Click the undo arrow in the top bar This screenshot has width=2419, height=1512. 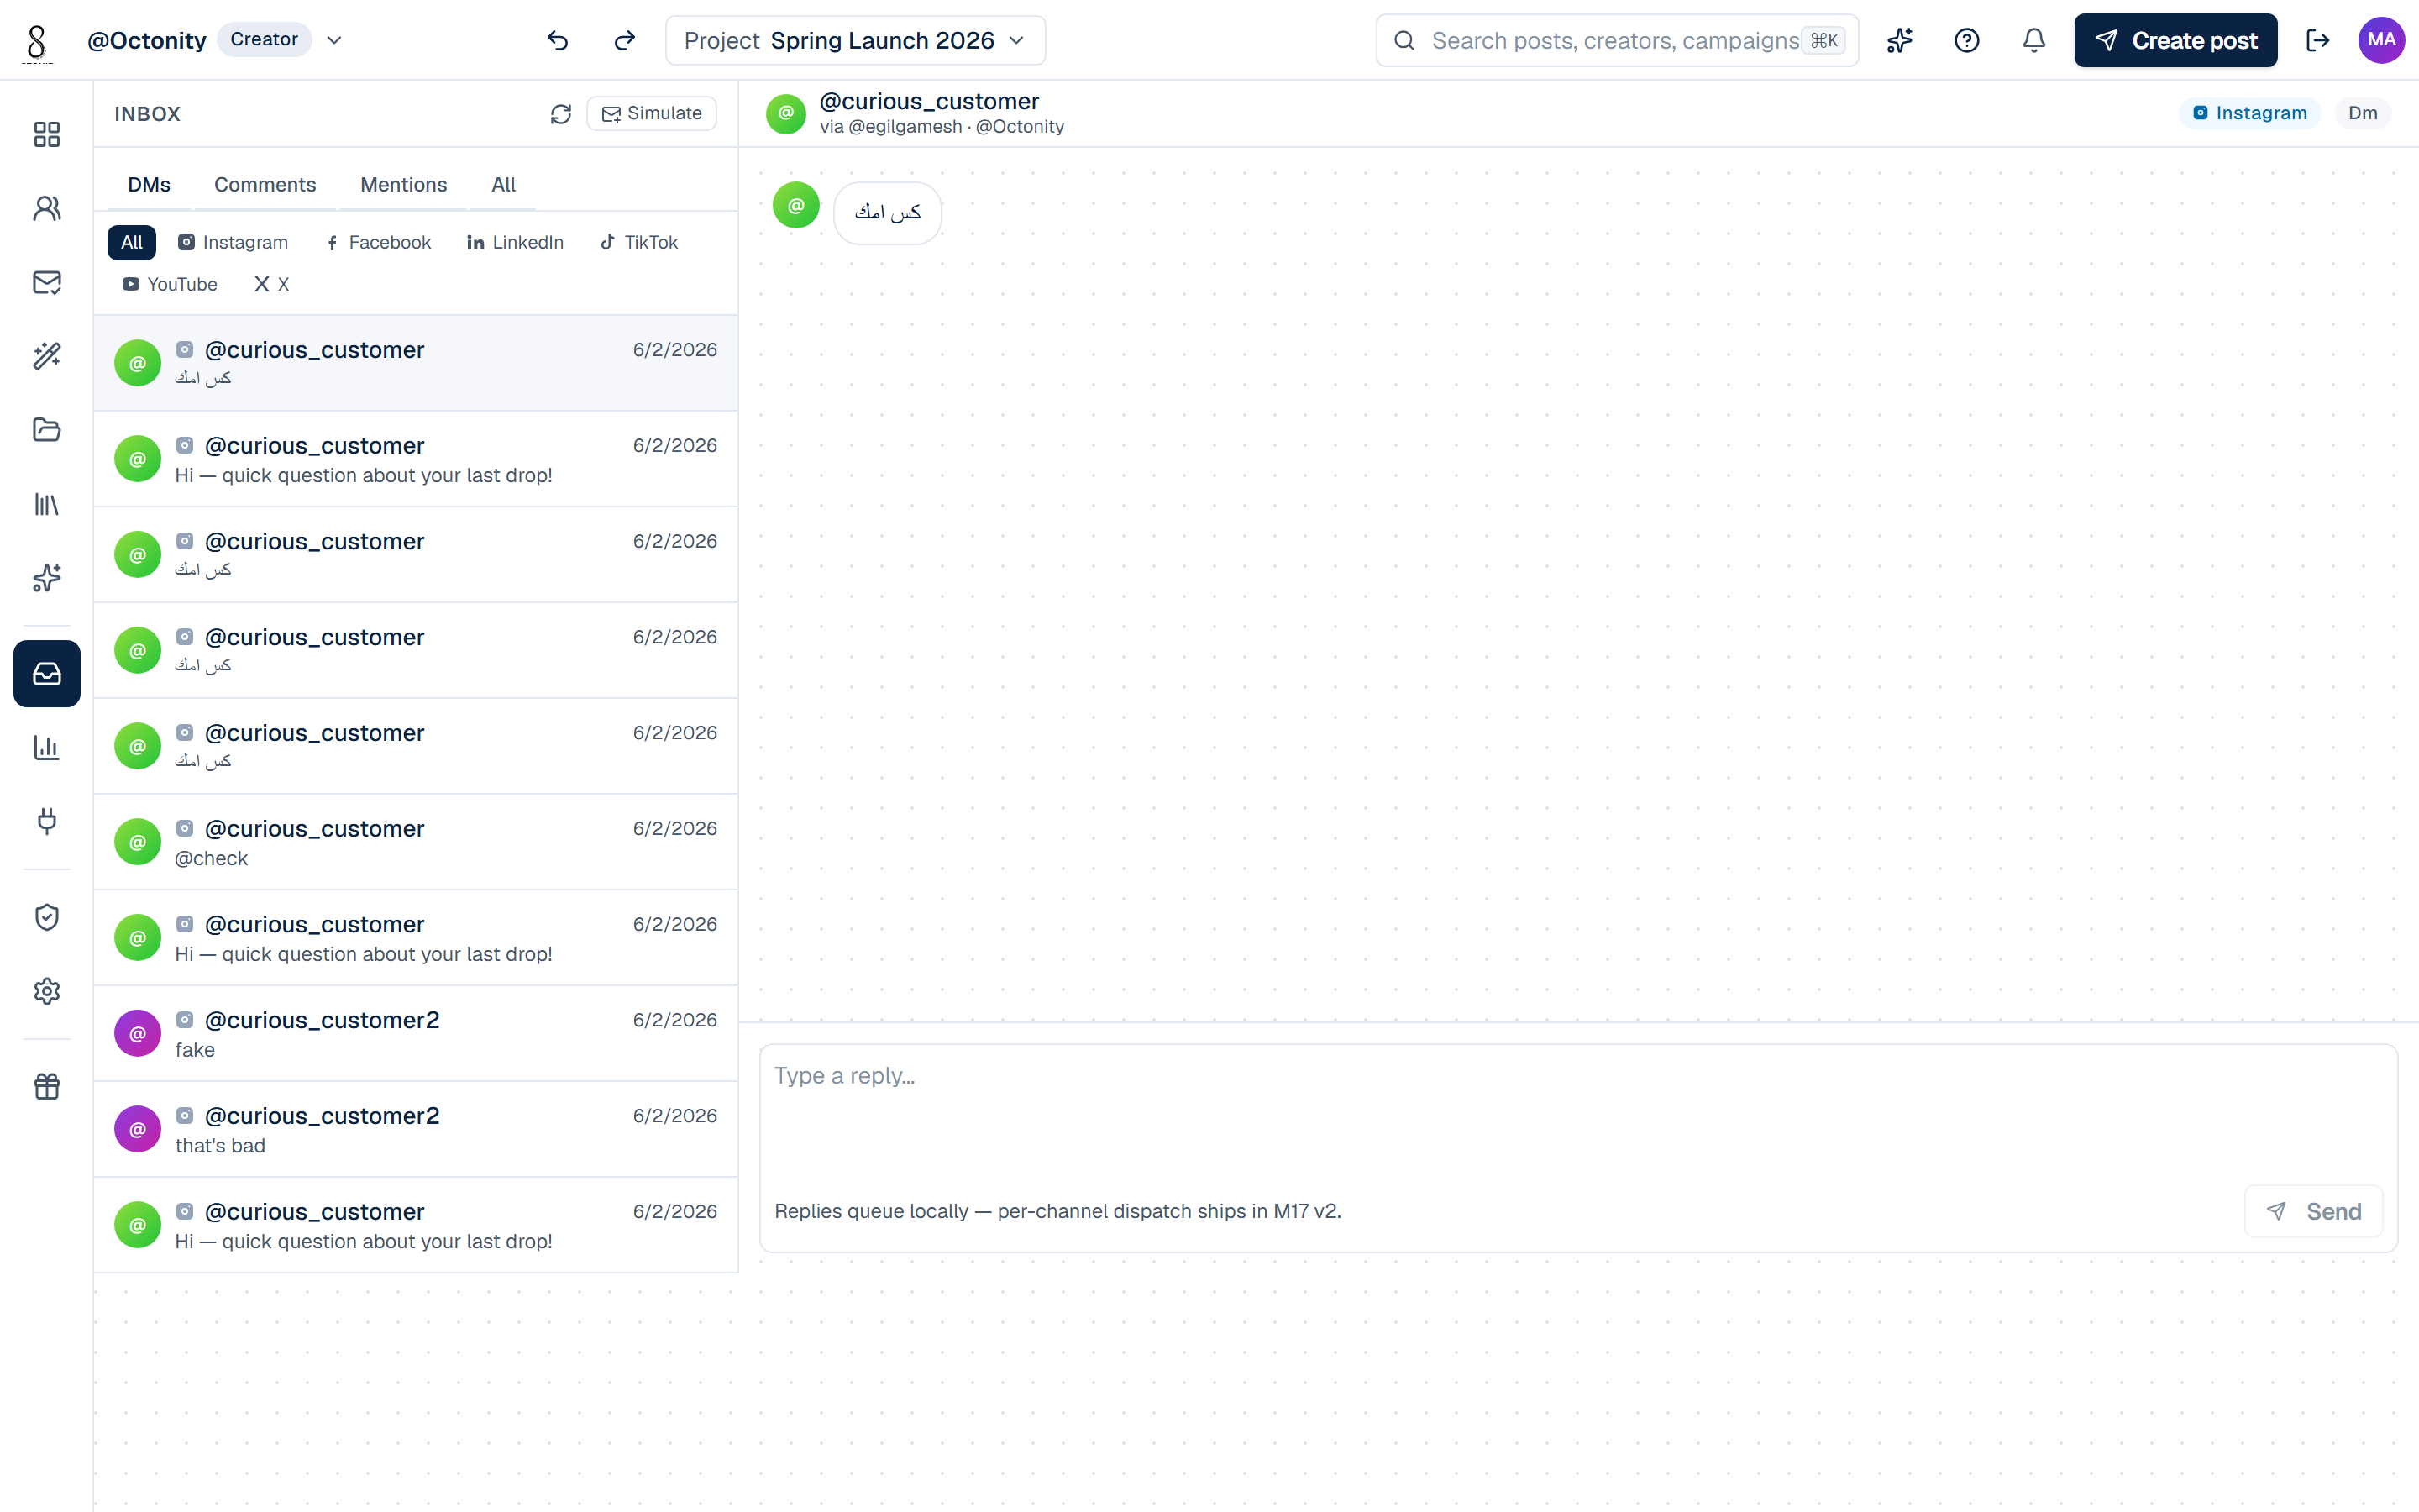point(558,40)
